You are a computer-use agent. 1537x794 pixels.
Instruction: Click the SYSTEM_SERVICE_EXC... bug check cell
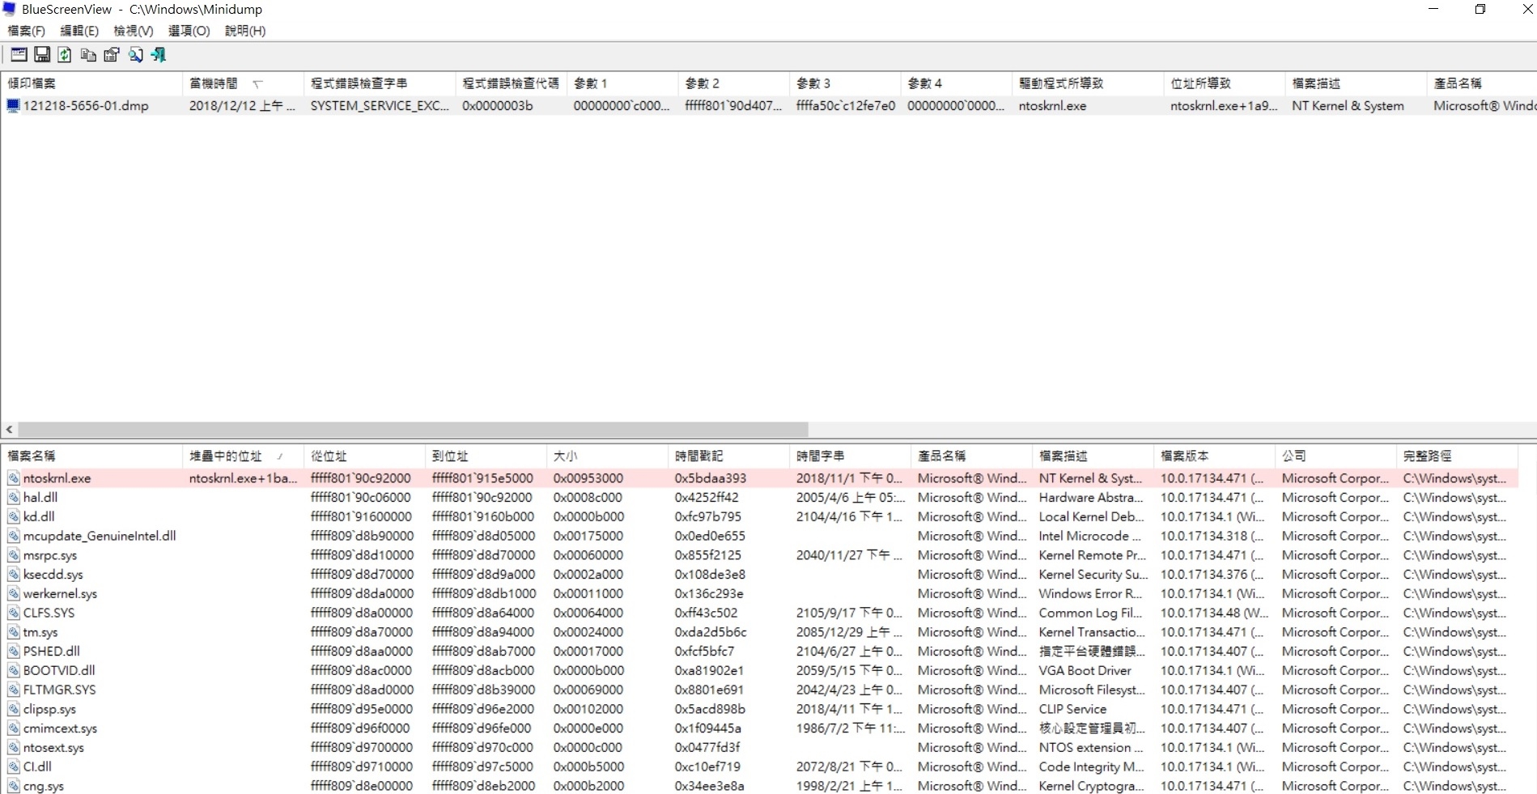coord(380,105)
